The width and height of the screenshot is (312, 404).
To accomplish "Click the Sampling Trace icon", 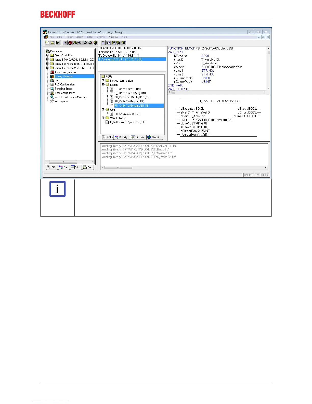I will [52, 89].
